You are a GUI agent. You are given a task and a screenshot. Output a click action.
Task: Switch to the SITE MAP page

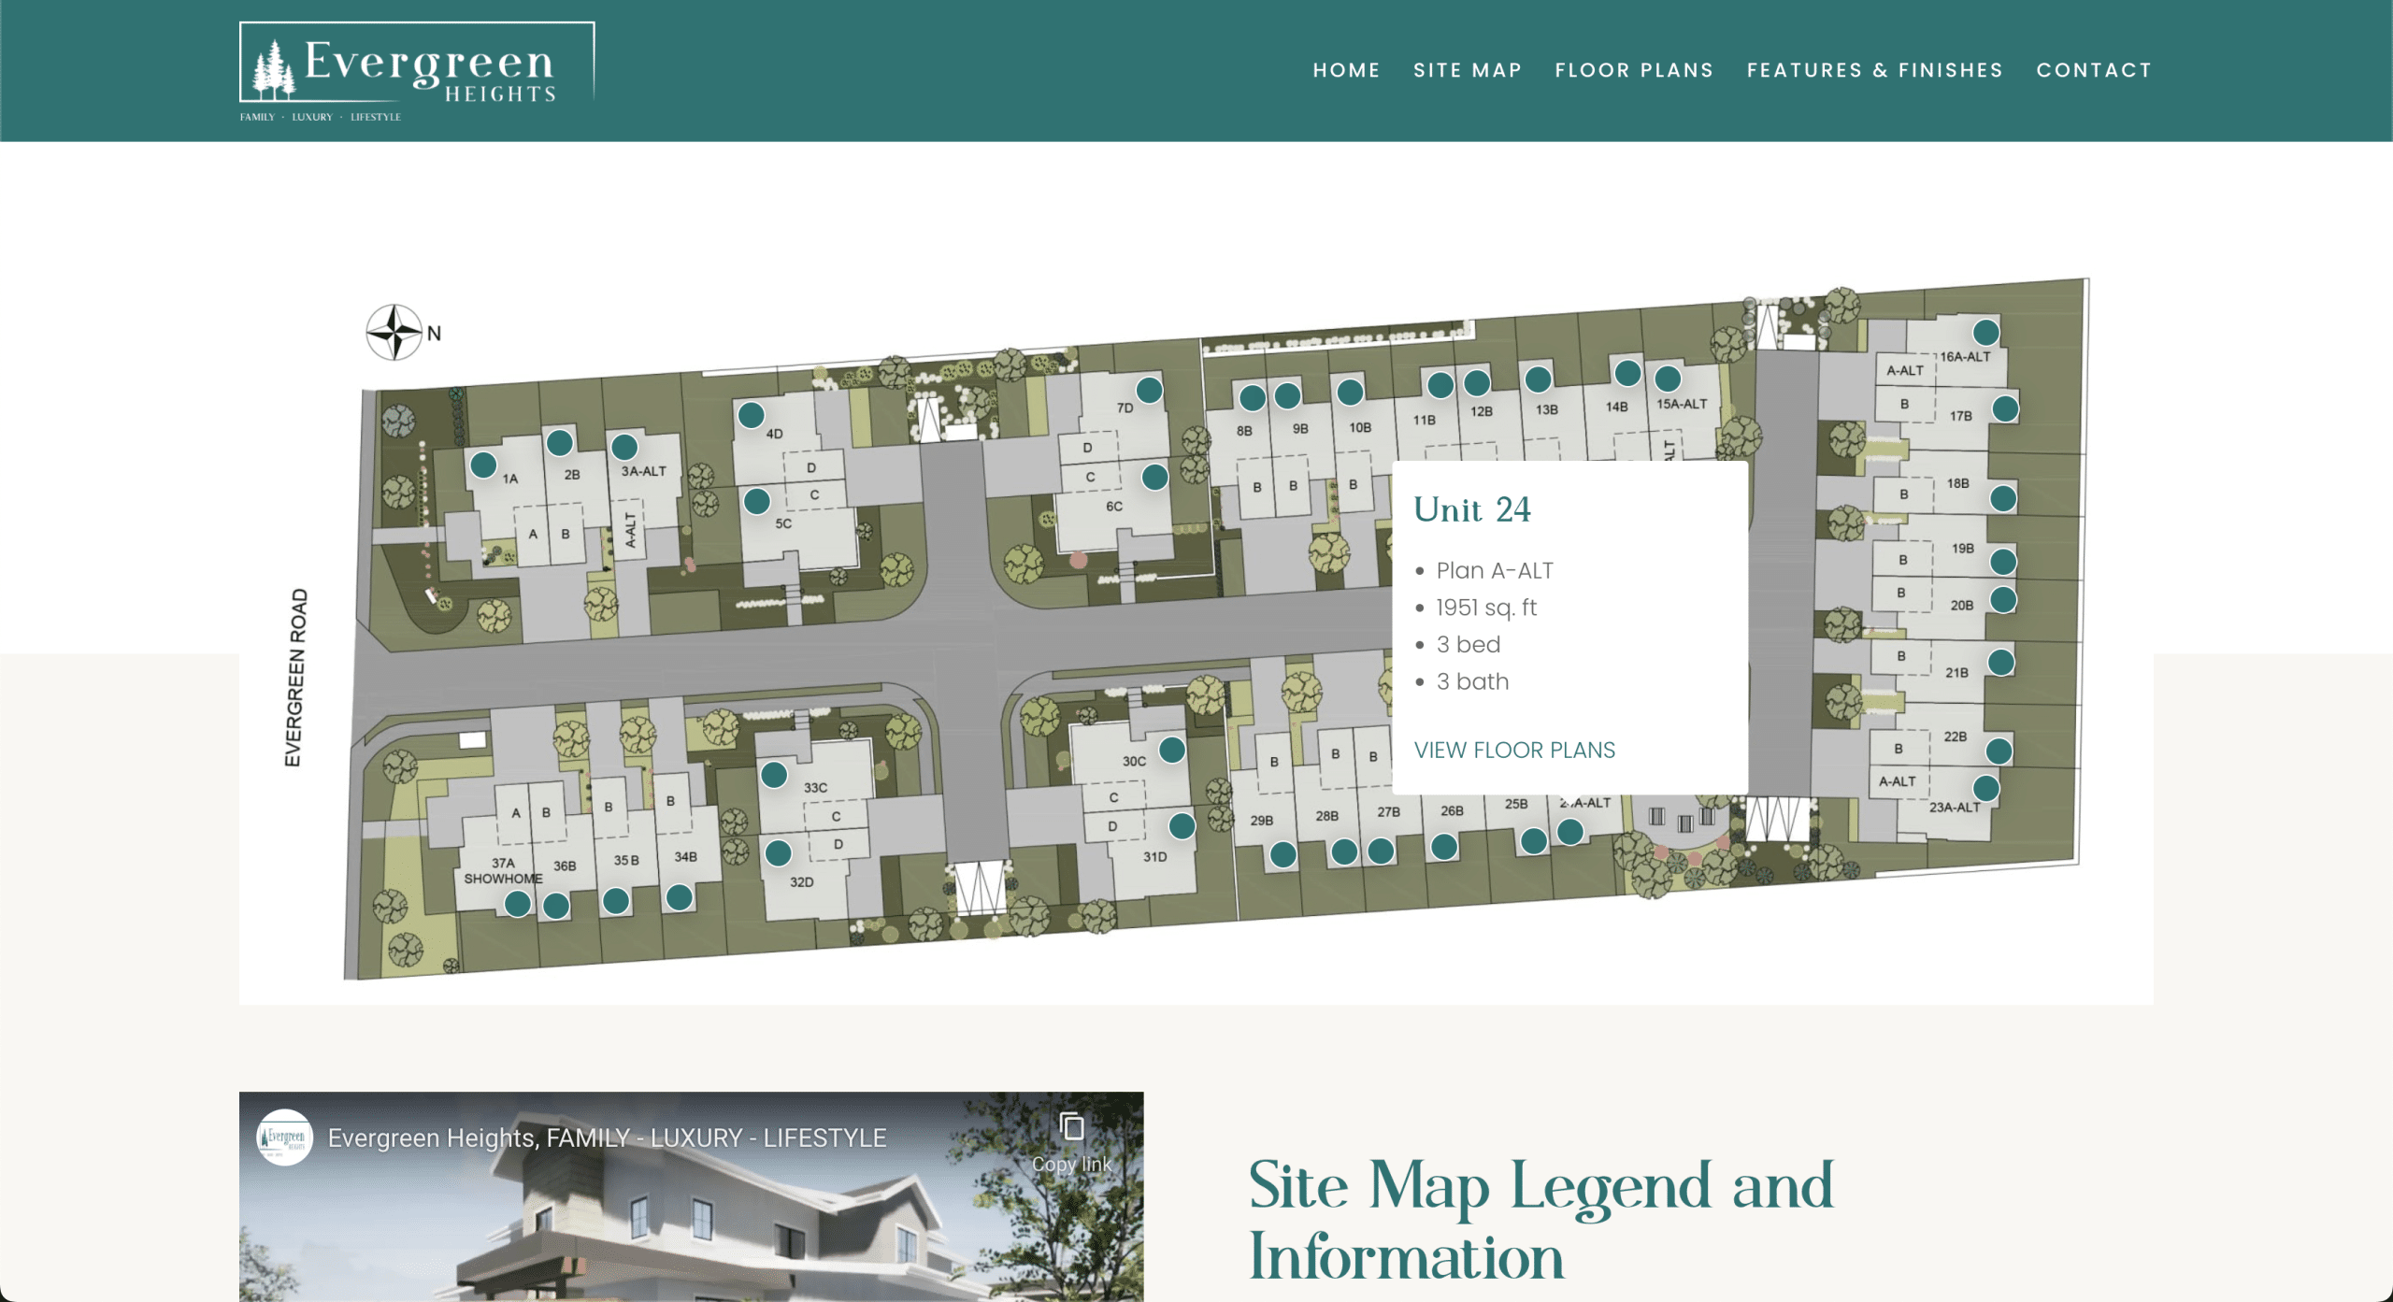point(1467,70)
